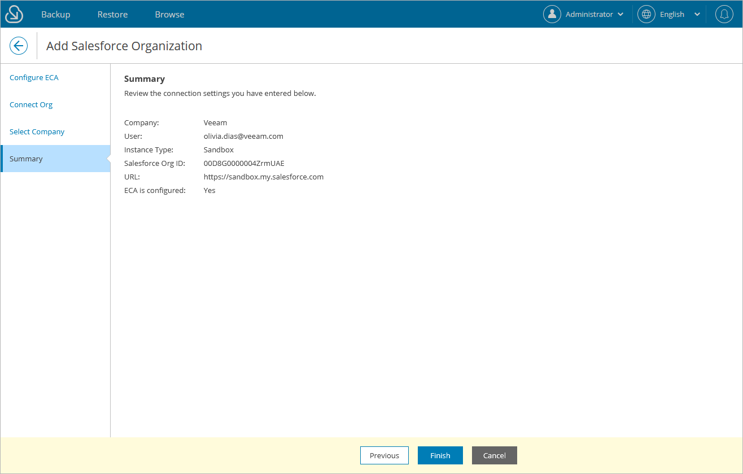Open the notifications bell
The height and width of the screenshot is (474, 743).
[x=724, y=14]
